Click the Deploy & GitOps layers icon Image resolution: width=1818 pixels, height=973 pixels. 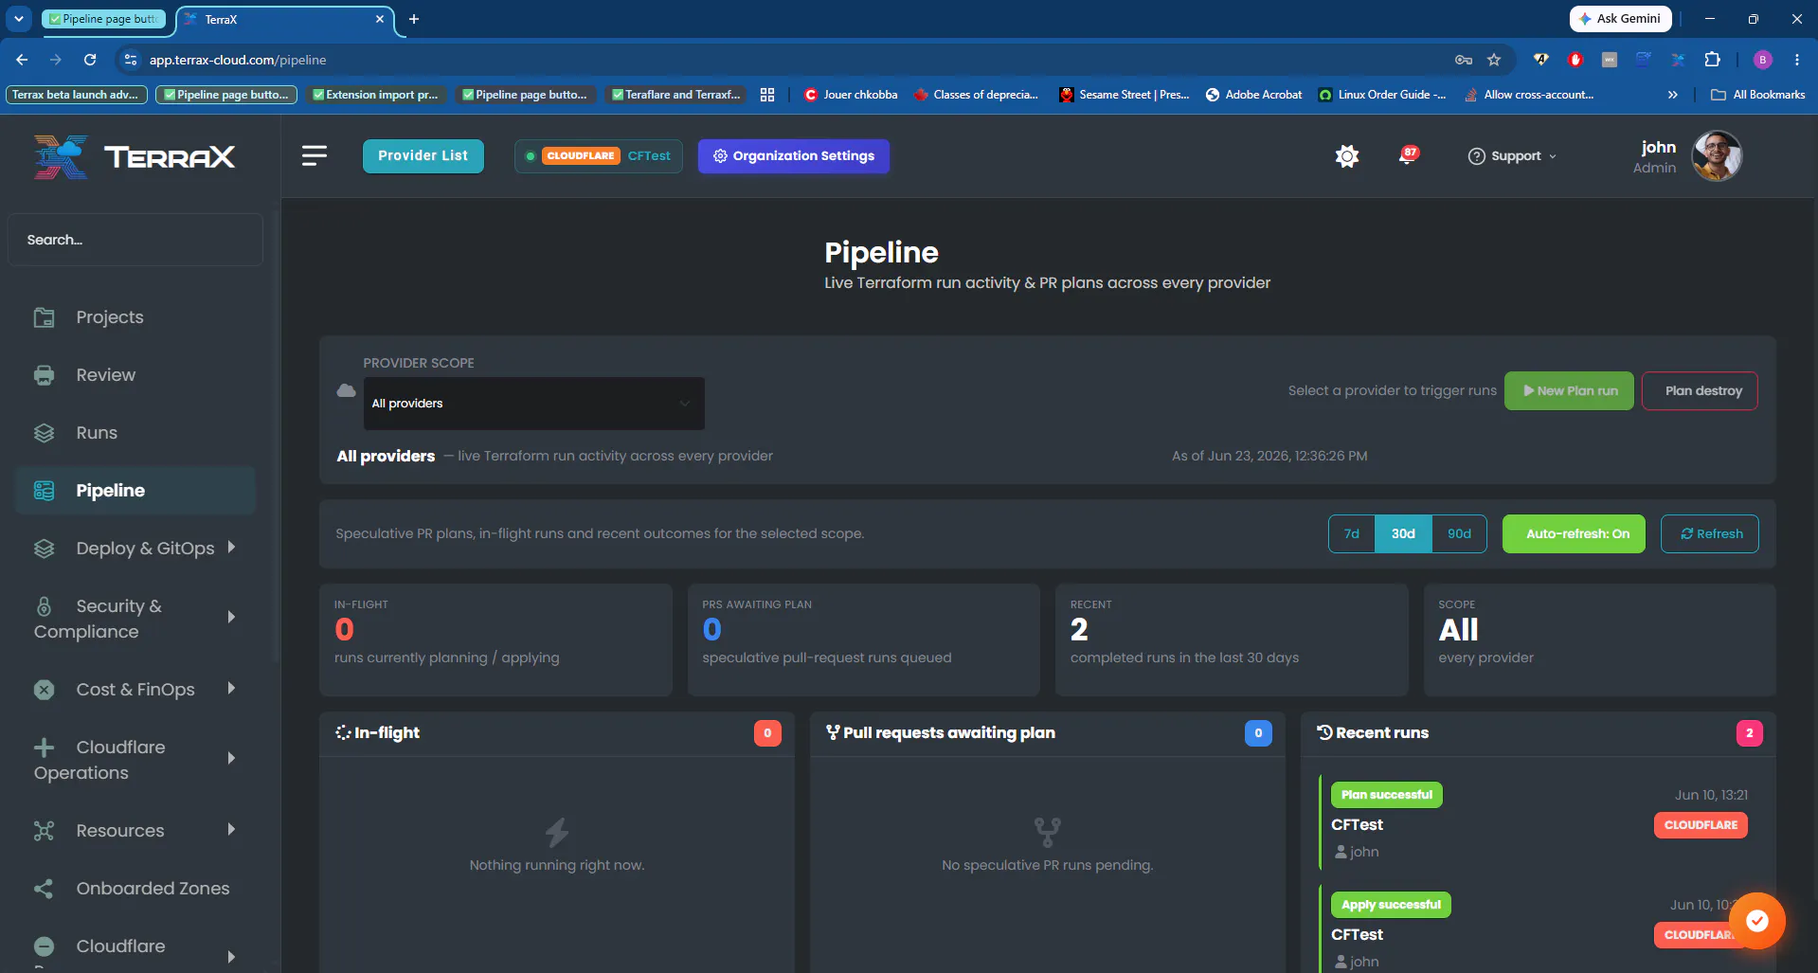(x=45, y=549)
